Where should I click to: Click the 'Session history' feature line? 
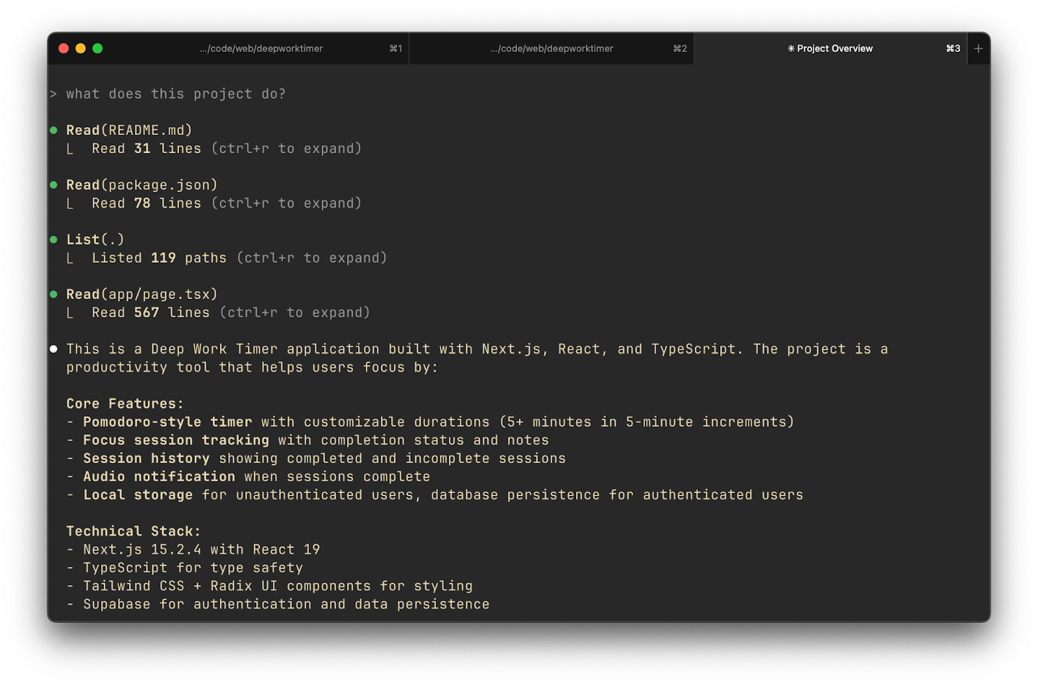[x=316, y=458]
